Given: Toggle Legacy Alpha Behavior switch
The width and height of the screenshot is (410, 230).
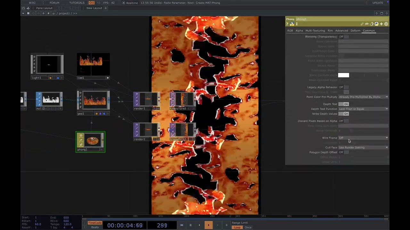Looking at the screenshot, I should (344, 87).
